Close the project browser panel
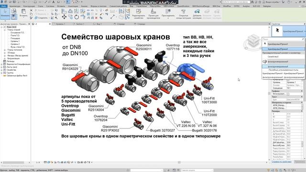The image size is (306, 172). tap(29, 24)
